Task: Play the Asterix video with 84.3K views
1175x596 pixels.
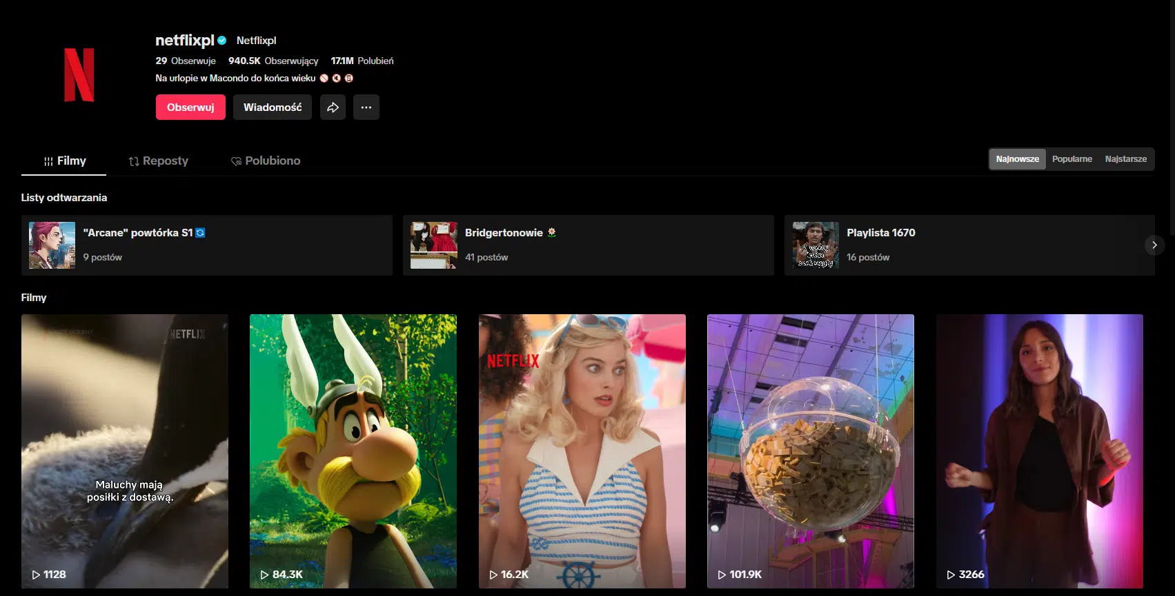Action: point(353,451)
